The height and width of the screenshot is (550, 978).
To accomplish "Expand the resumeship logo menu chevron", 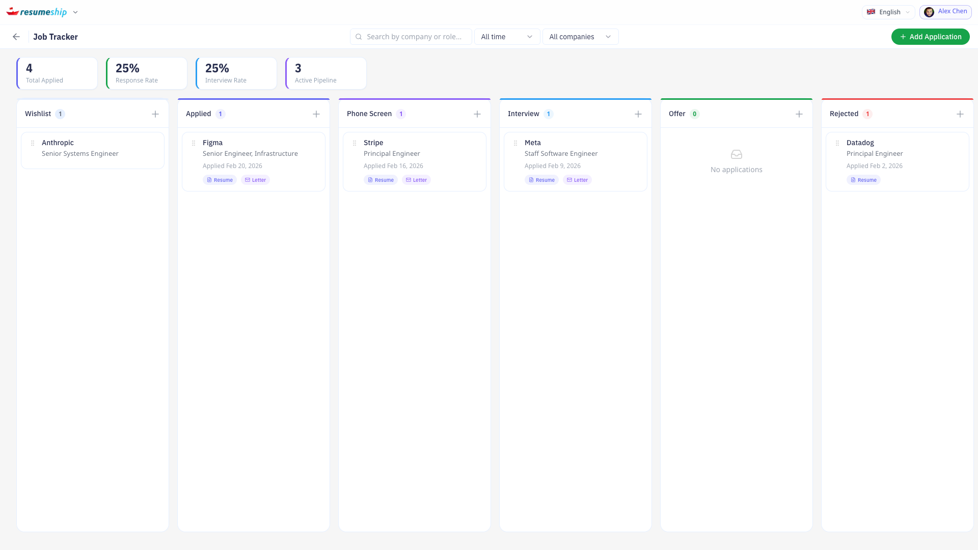I will [x=75, y=12].
